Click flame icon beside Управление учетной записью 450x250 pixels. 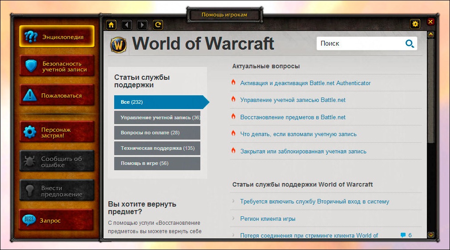[233, 99]
